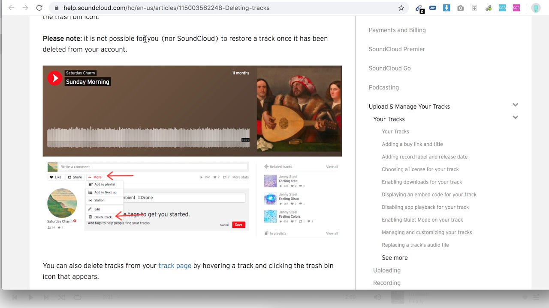This screenshot has width=549, height=308.
Task: Enable shuffle in the bottom player bar
Action: pyautogui.click(x=61, y=297)
